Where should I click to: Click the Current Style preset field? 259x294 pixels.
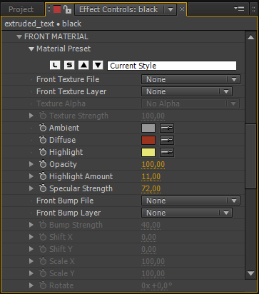tap(172, 66)
